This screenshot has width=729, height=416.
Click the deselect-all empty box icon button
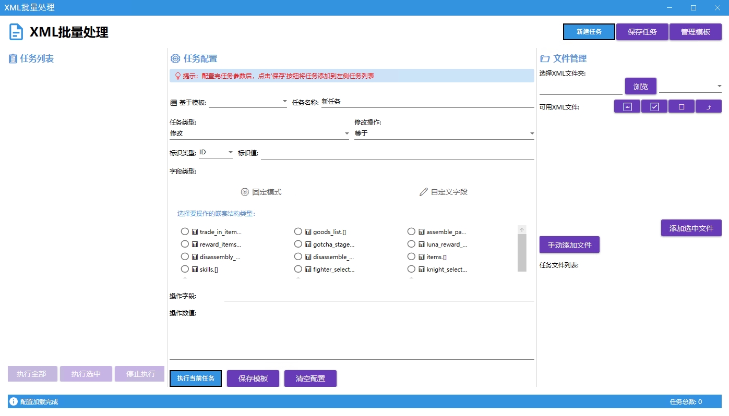[x=681, y=106]
